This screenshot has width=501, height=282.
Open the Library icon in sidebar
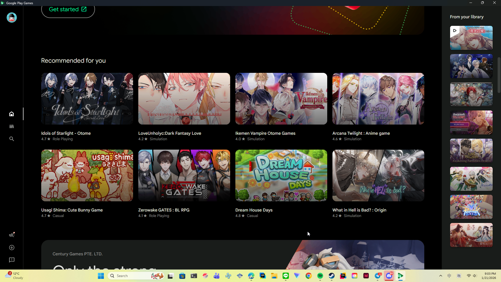[11, 126]
